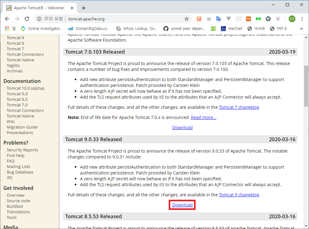Screen dimensions: 309x229
Task: Click the purple wing extension icon
Action: click(278, 19)
